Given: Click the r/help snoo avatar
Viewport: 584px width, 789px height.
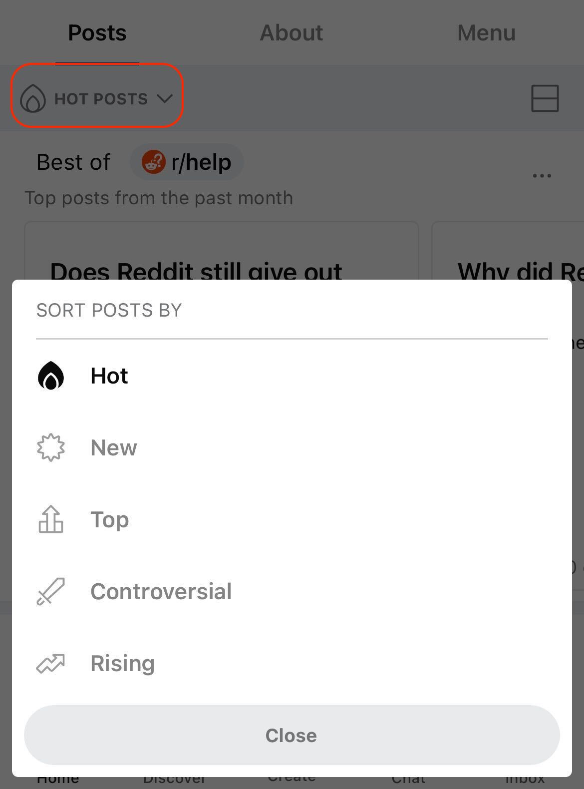Looking at the screenshot, I should coord(153,162).
